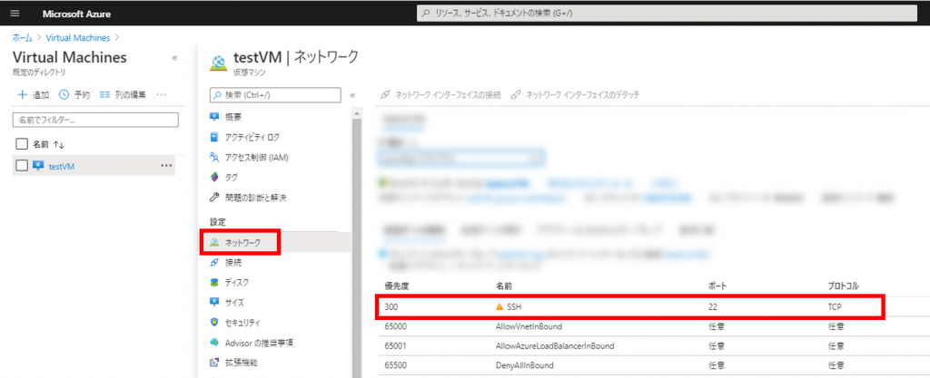Go to ホーム breadcrumb link
Viewport: 930px width, 378px height.
(23, 38)
